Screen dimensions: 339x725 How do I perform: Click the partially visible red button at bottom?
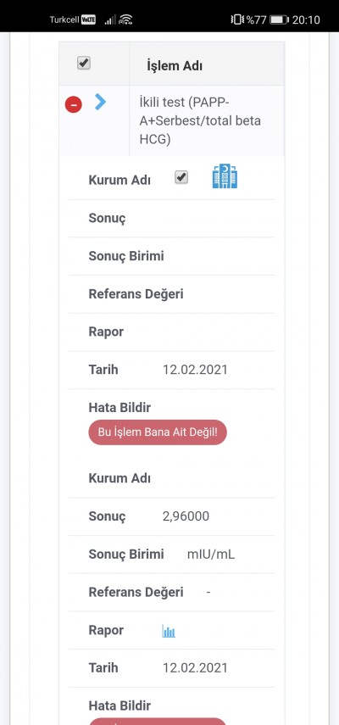coord(158,722)
